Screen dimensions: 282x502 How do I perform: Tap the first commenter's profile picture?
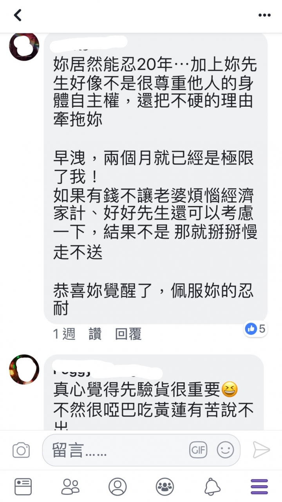tap(24, 46)
